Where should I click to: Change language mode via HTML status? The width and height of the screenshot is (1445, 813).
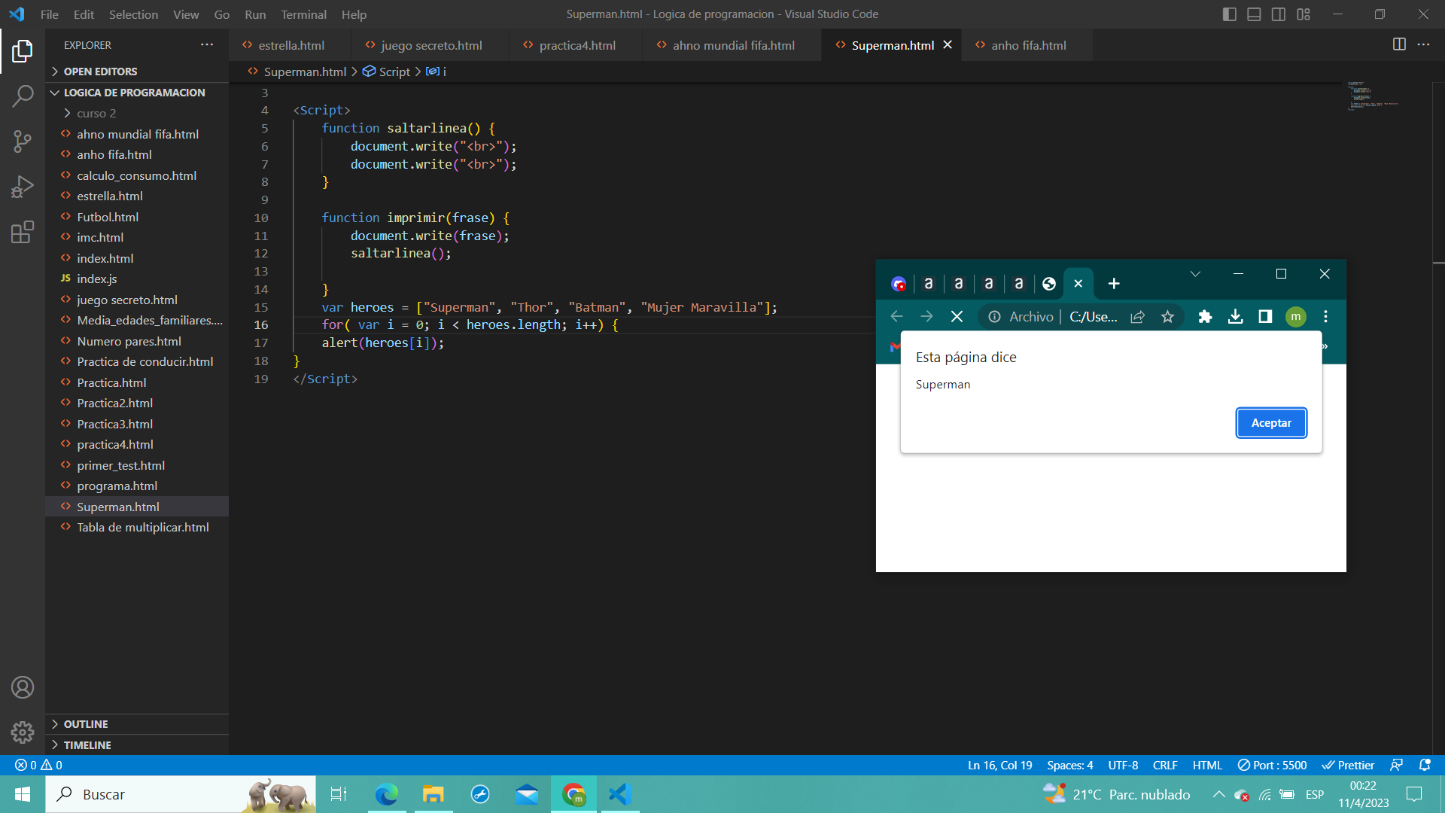tap(1207, 765)
